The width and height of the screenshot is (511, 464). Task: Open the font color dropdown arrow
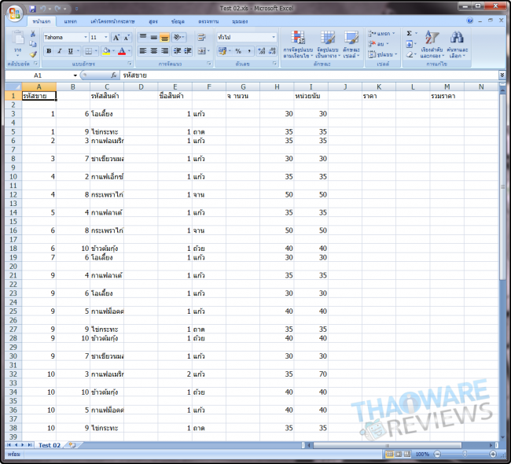pyautogui.click(x=129, y=51)
